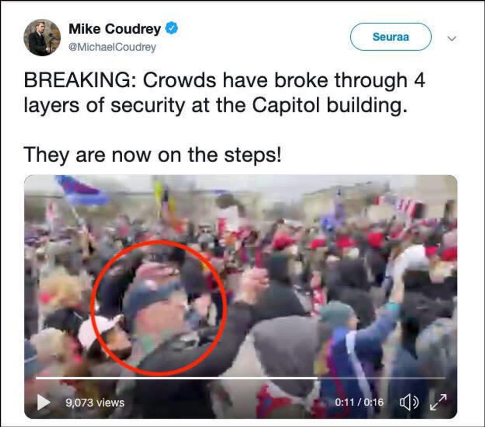485x427 pixels.
Task: Play the tweet's video
Action: tap(44, 402)
